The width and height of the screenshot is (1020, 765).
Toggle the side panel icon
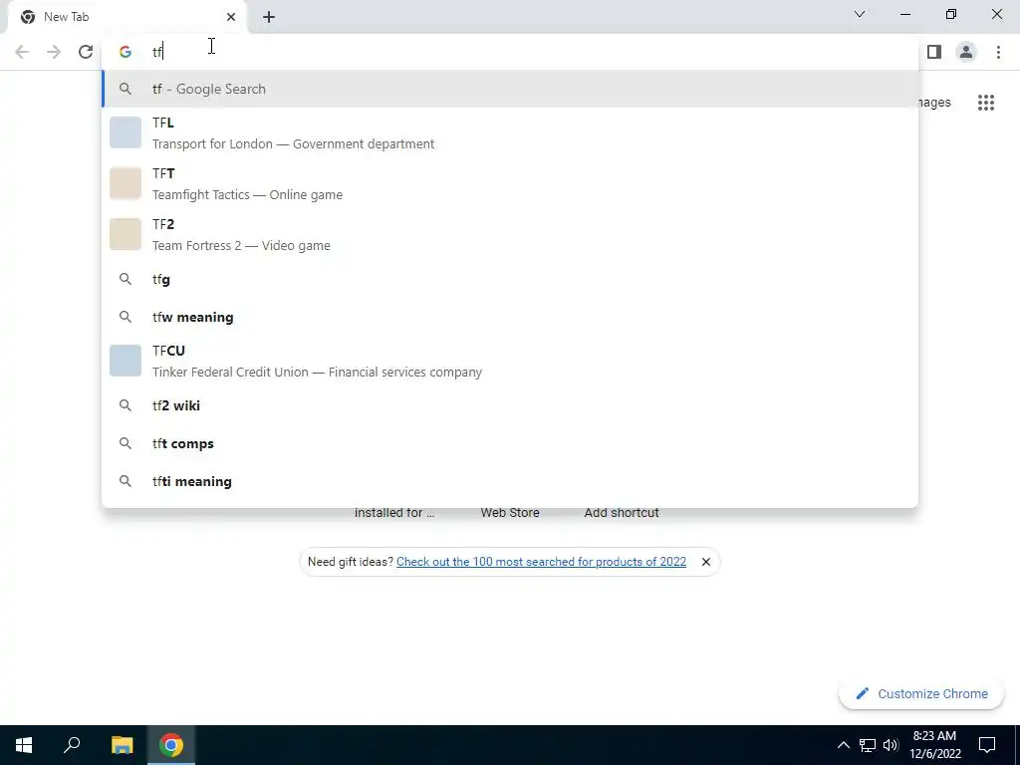coord(934,52)
